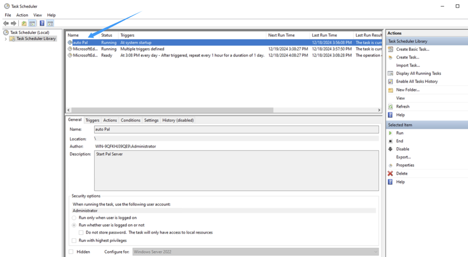This screenshot has width=468, height=257.
Task: Click Export in the Selected Item pane
Action: [403, 157]
